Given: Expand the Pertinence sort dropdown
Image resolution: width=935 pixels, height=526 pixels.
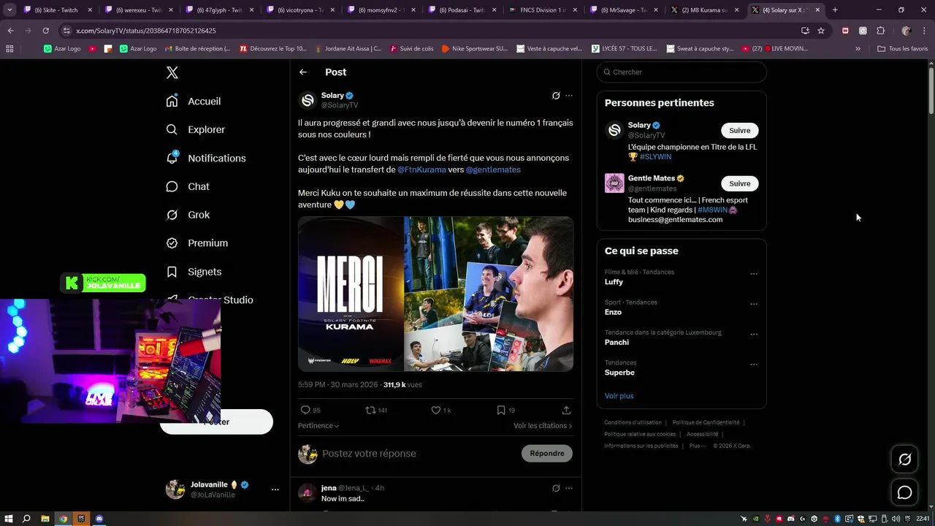Looking at the screenshot, I should click(x=318, y=425).
